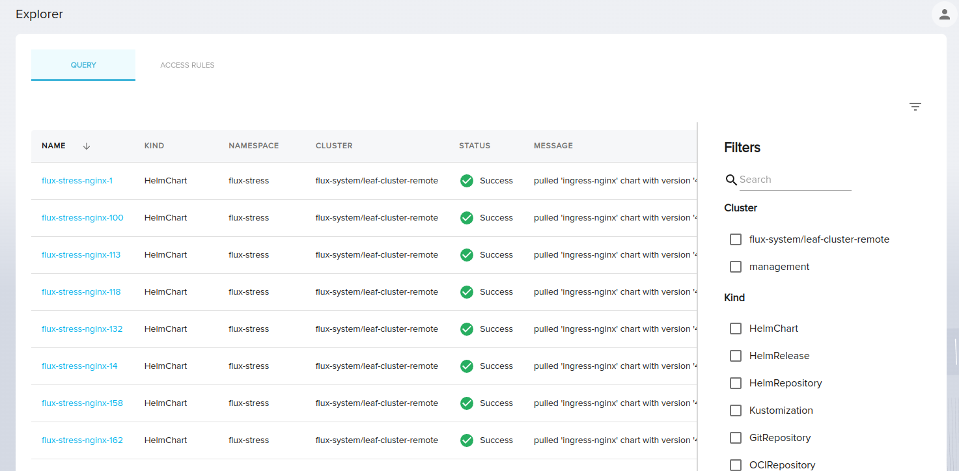Screen dimensions: 959x471
Task: Click Success status text of flux-stress-nginx-132
Action: tap(497, 329)
